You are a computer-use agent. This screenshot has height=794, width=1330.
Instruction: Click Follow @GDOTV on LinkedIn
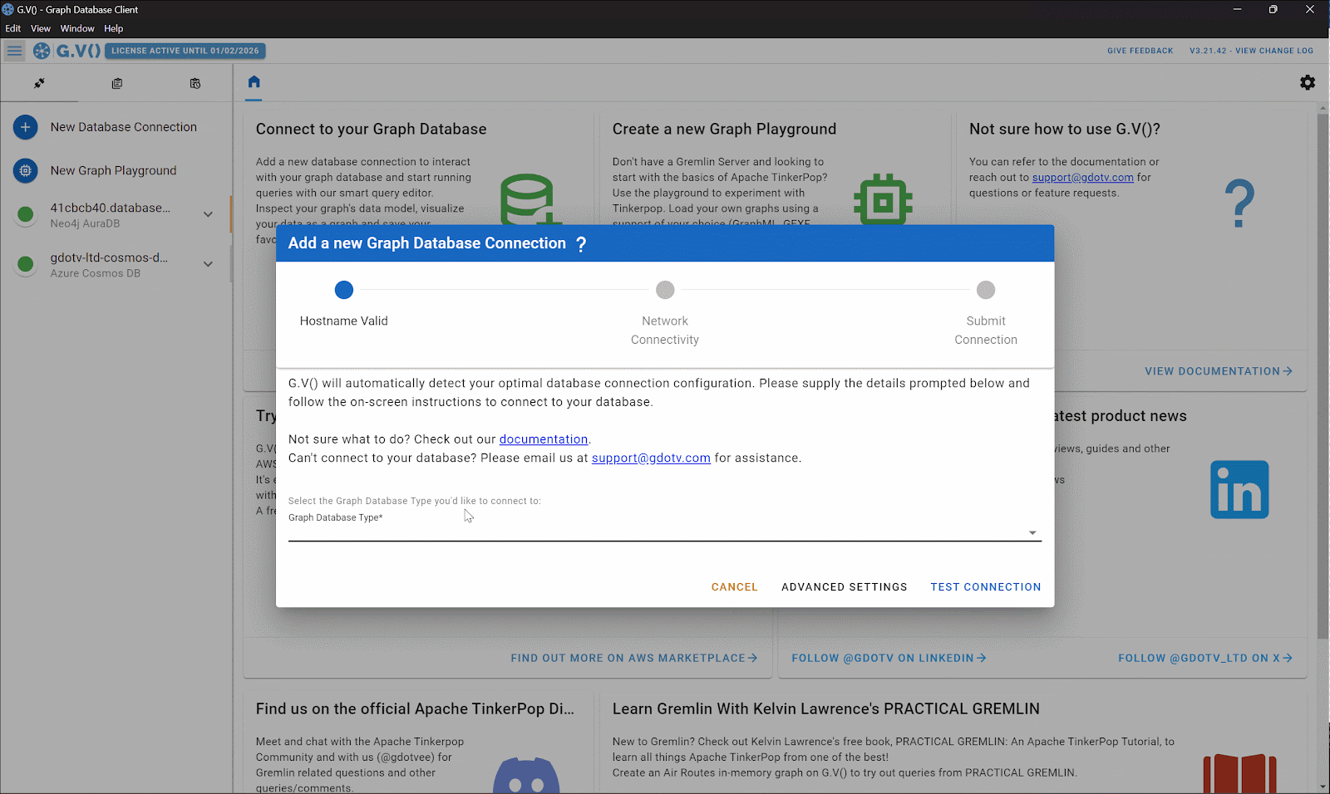click(889, 658)
